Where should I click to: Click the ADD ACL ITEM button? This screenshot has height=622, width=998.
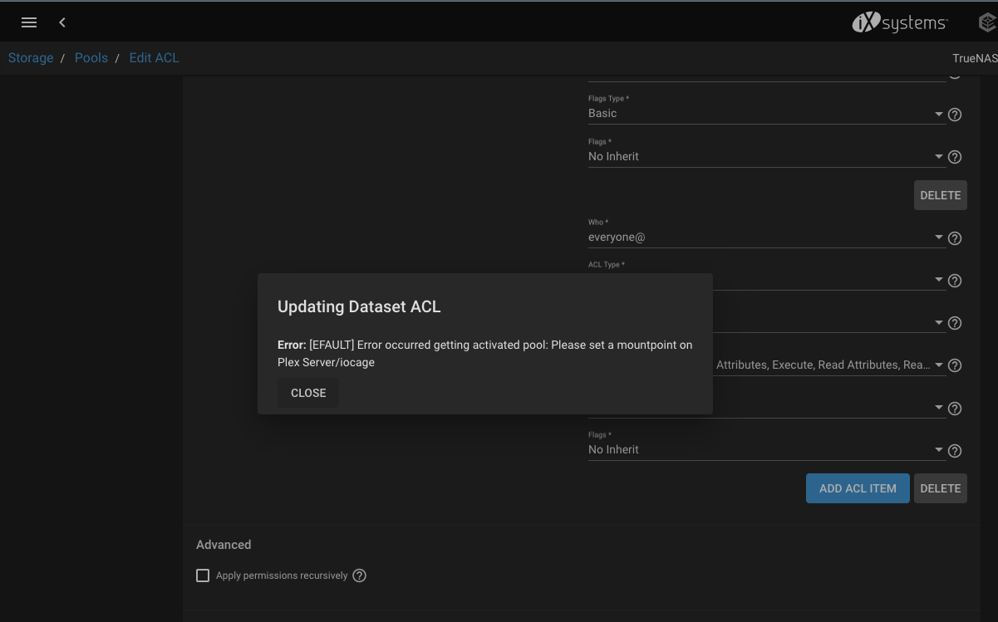coord(858,488)
